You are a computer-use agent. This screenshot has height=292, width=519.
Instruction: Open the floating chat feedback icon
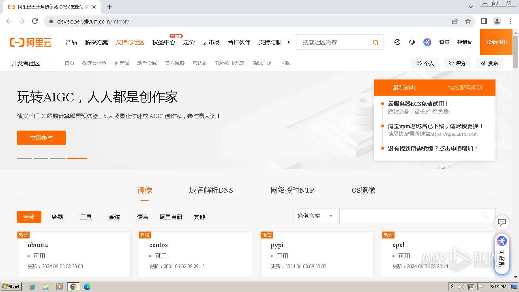point(502,222)
